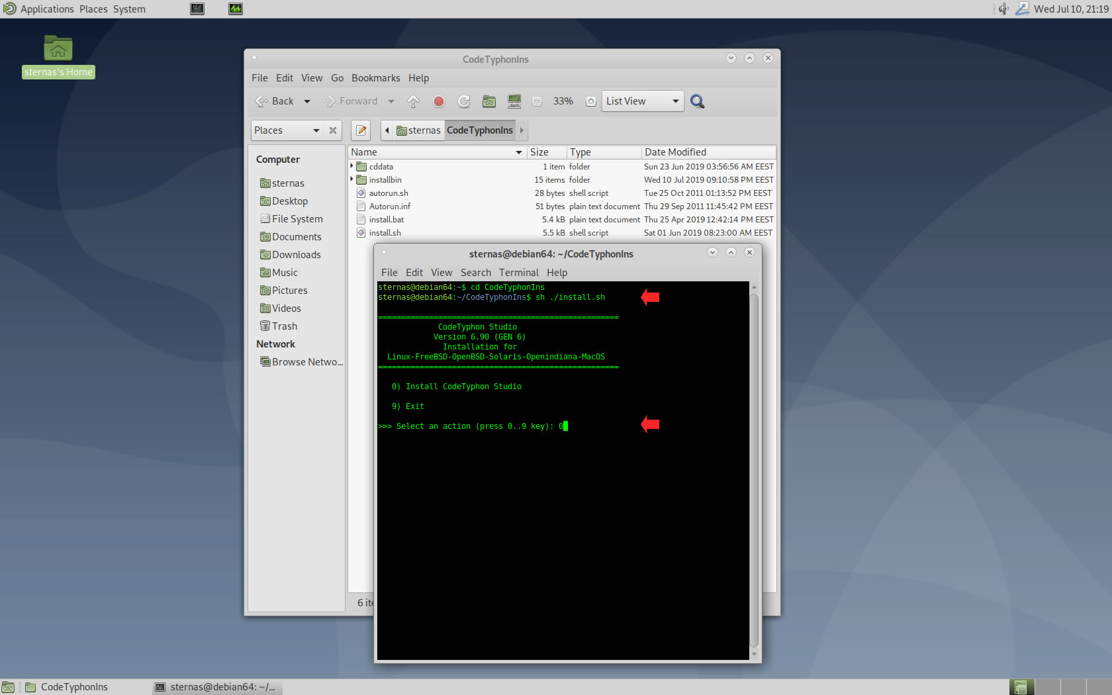Click the clock showing Wed Jul 10
Image resolution: width=1112 pixels, height=695 pixels.
tap(1071, 9)
